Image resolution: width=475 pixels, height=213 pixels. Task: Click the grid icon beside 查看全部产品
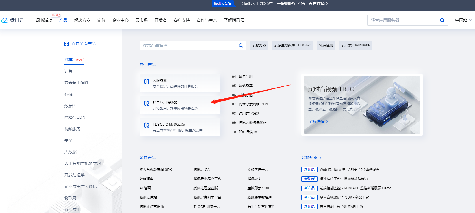tap(66, 44)
